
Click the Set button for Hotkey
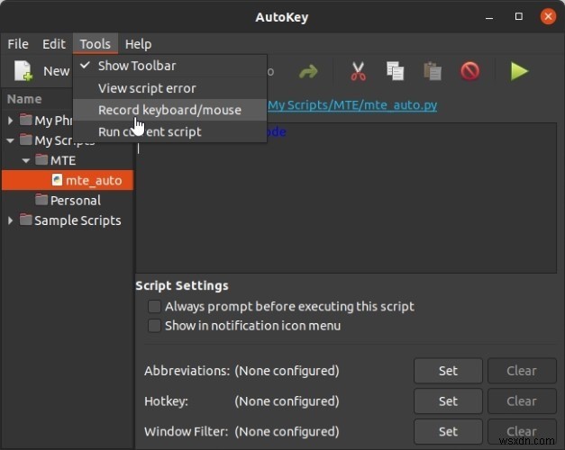tap(448, 401)
